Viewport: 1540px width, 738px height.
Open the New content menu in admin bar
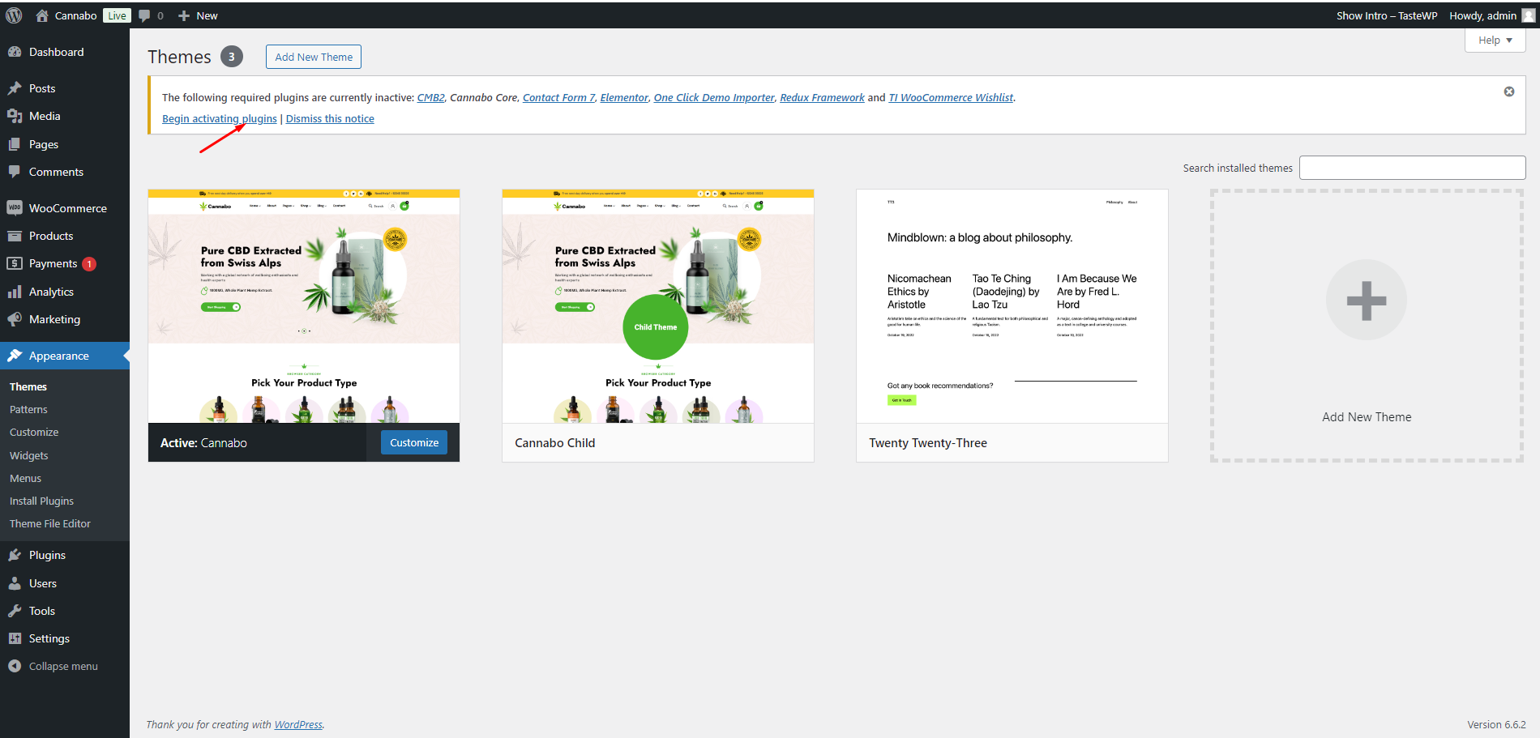198,15
